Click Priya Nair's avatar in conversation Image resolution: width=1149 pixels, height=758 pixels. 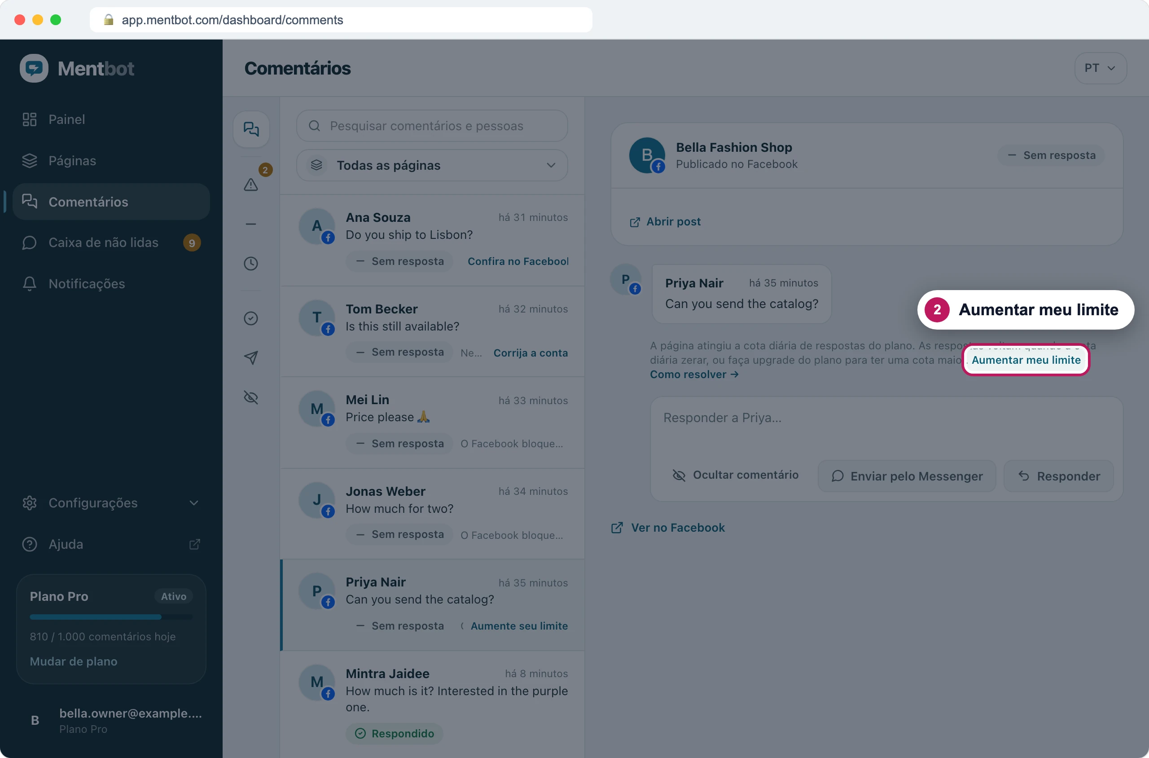[x=626, y=279]
